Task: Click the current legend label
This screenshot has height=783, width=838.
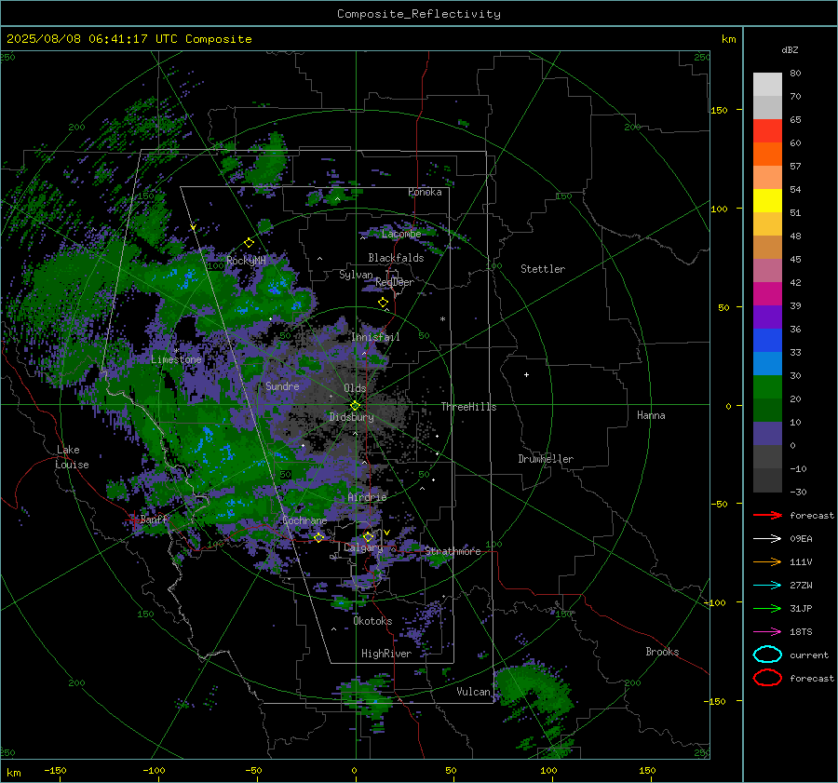Action: point(809,655)
